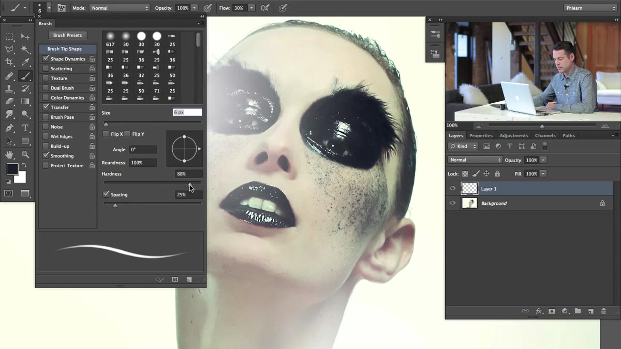Select the Zoom tool in toolbox

click(25, 154)
